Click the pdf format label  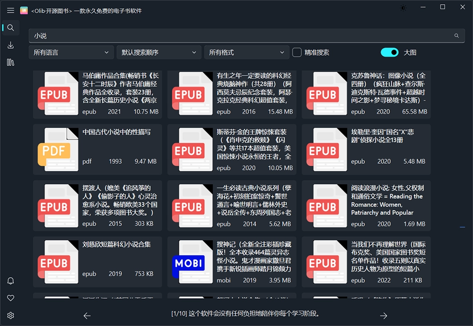(x=87, y=162)
